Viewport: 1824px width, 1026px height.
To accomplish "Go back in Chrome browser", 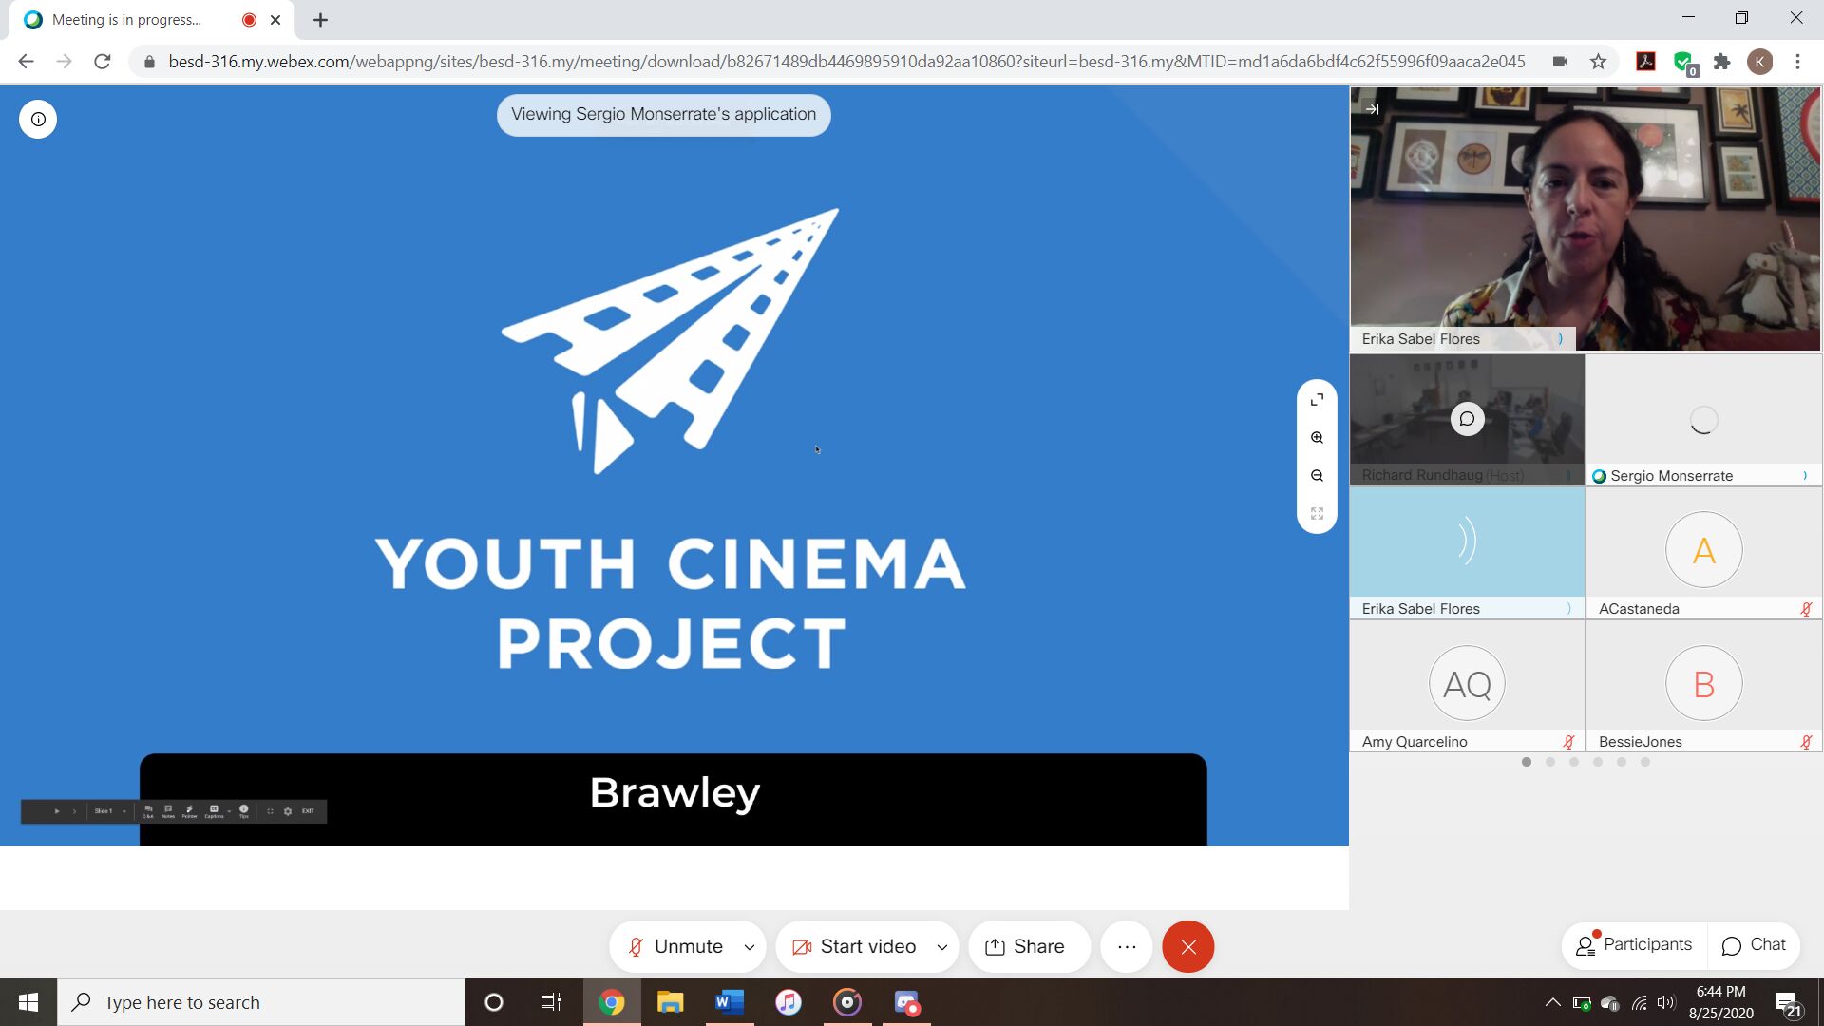I will click(26, 62).
